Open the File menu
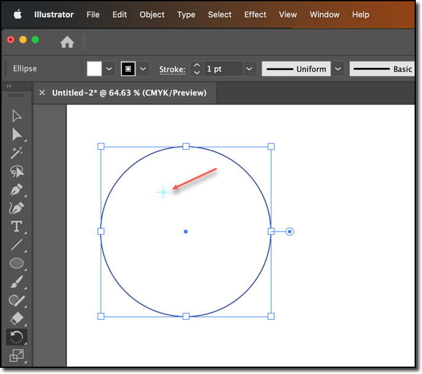The width and height of the screenshot is (422, 374). pyautogui.click(x=93, y=15)
